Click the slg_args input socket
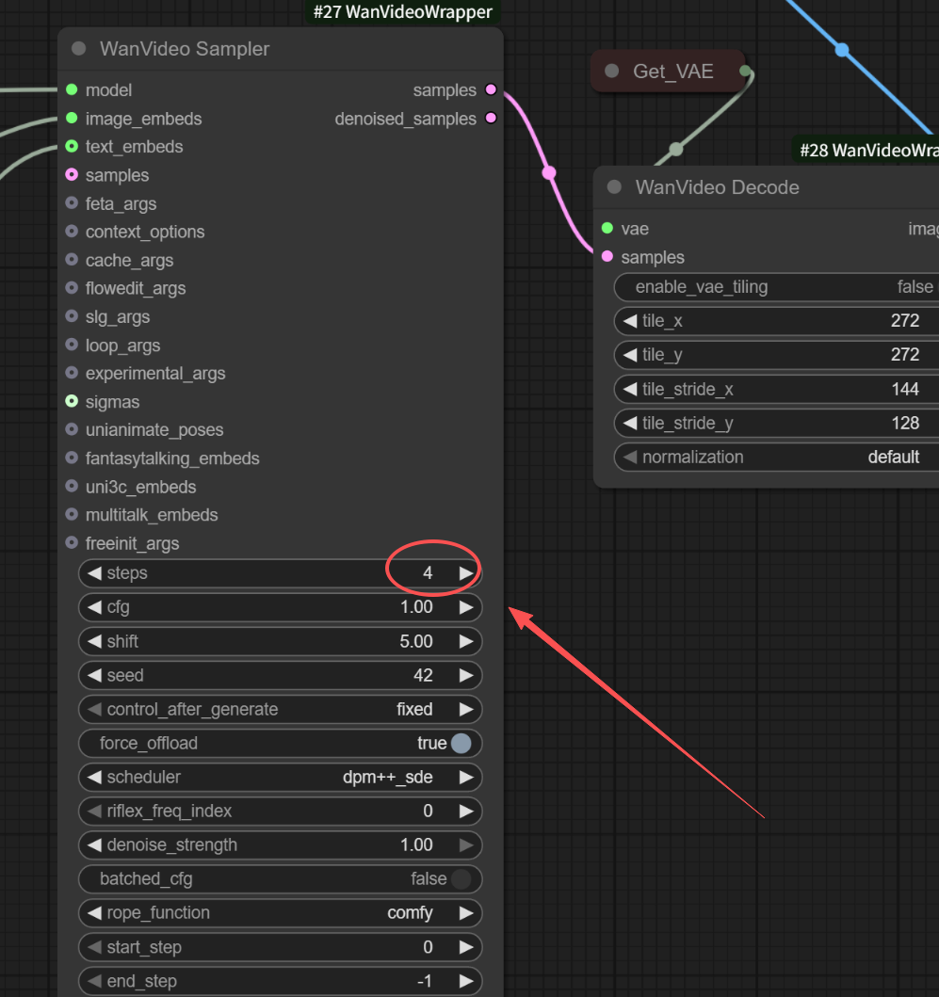Screen dimensions: 939x997 [72, 316]
